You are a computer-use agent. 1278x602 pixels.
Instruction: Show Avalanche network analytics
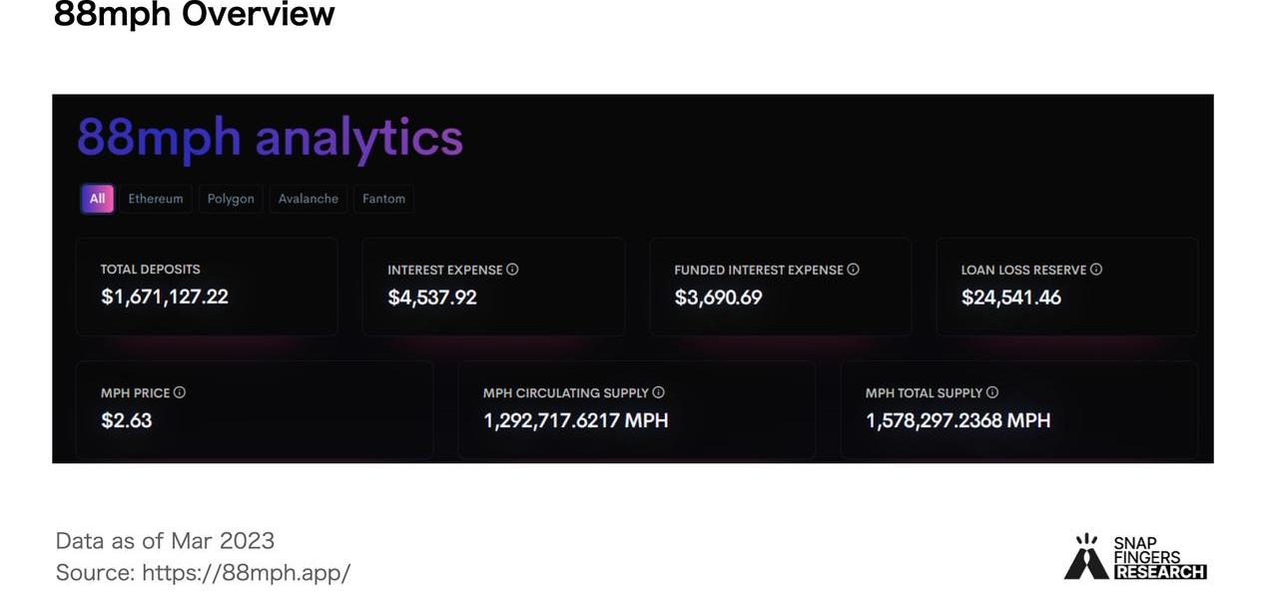[x=308, y=199]
